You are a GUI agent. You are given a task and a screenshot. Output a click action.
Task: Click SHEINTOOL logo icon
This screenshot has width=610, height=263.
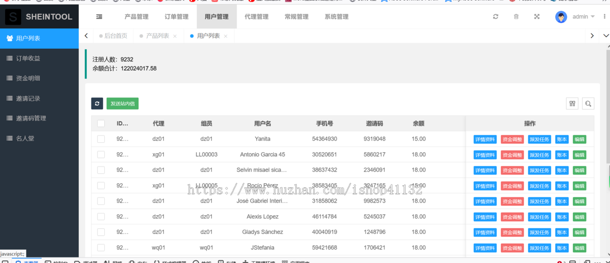point(13,17)
